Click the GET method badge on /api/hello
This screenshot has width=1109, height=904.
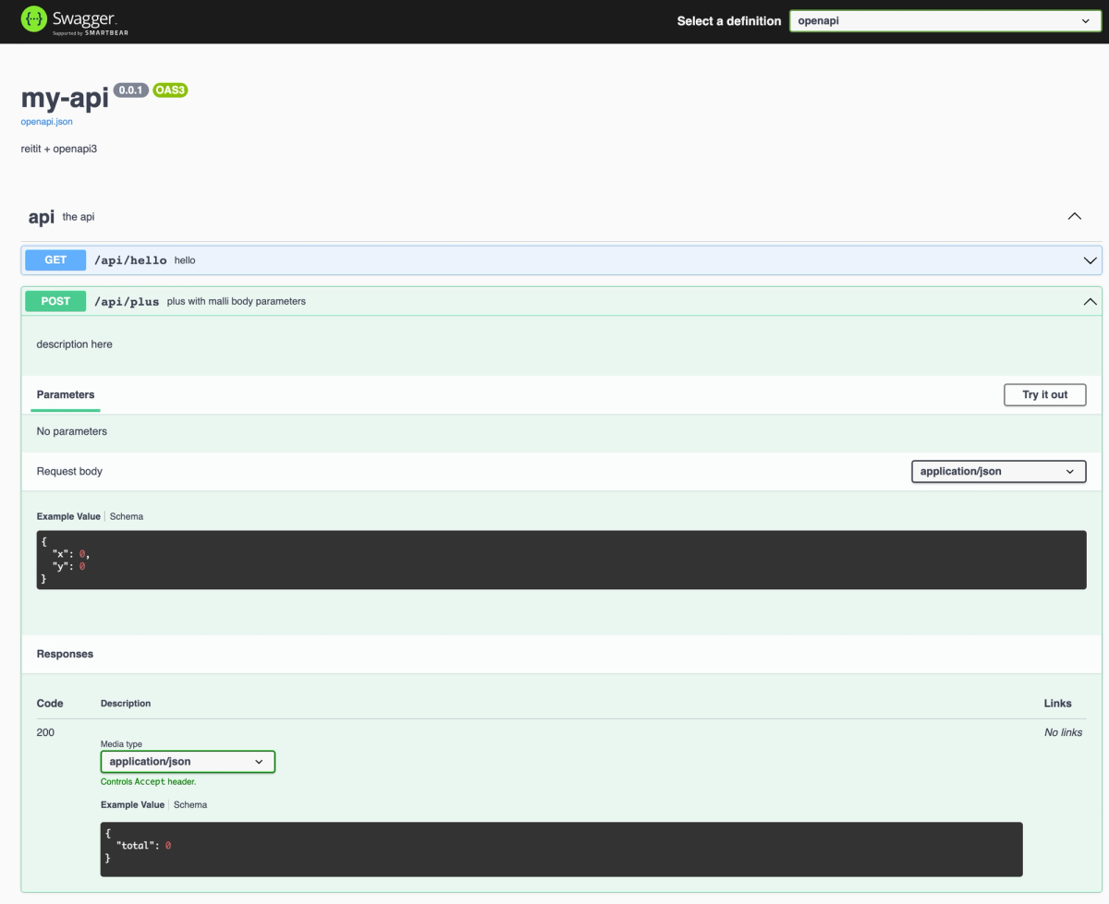54,259
